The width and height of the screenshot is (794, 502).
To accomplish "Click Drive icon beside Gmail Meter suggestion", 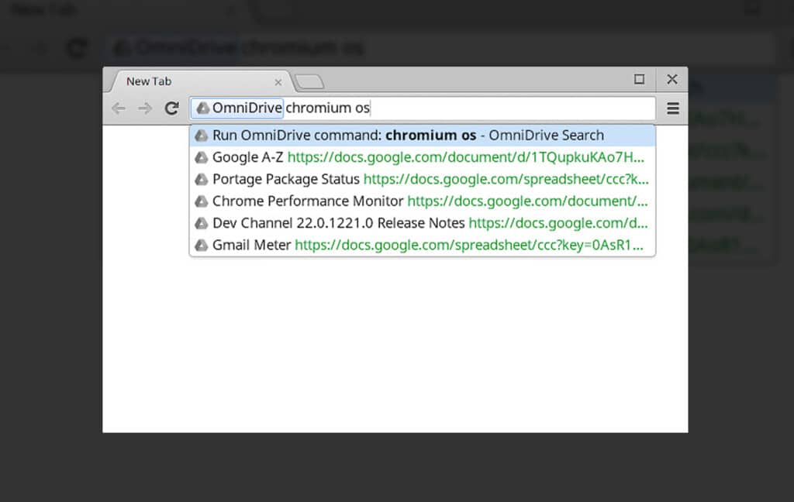I will tap(201, 246).
